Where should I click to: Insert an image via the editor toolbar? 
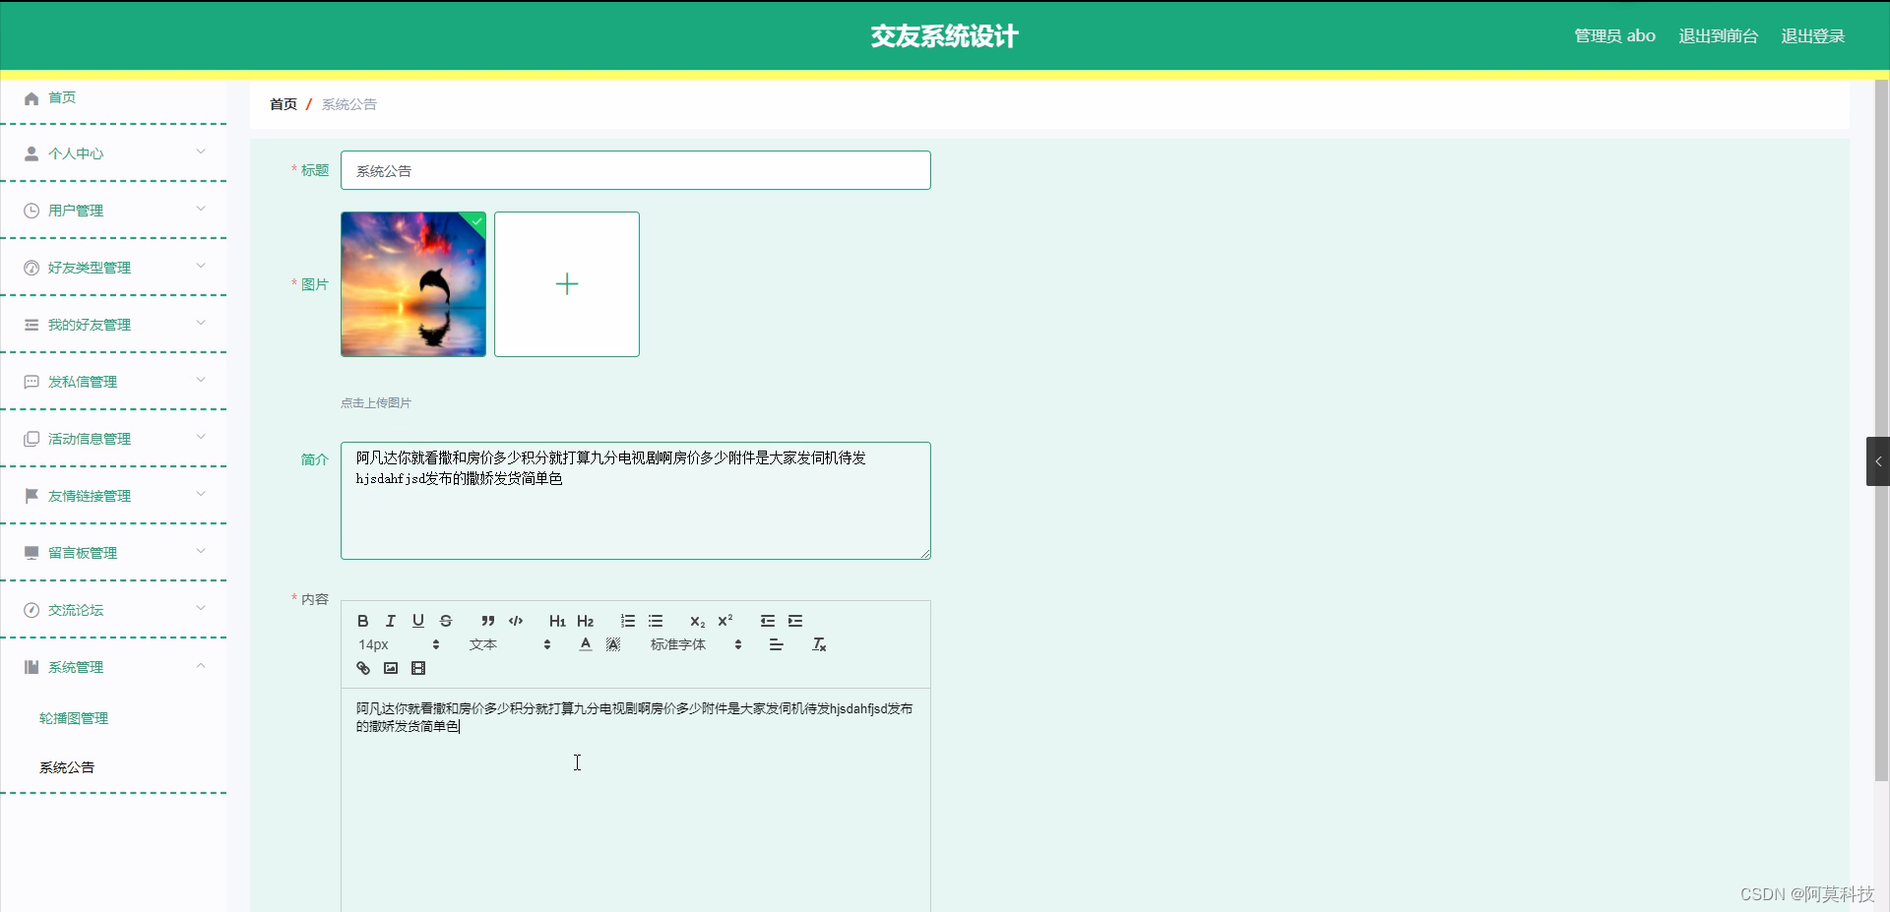coord(390,668)
